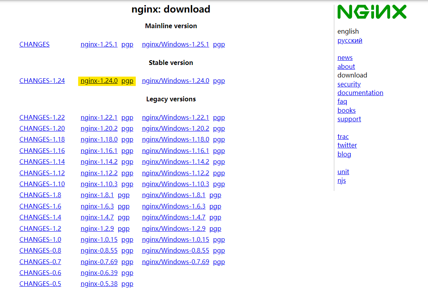This screenshot has width=428, height=293.
Task: Open CHANGES-1.12 link
Action: pos(42,173)
